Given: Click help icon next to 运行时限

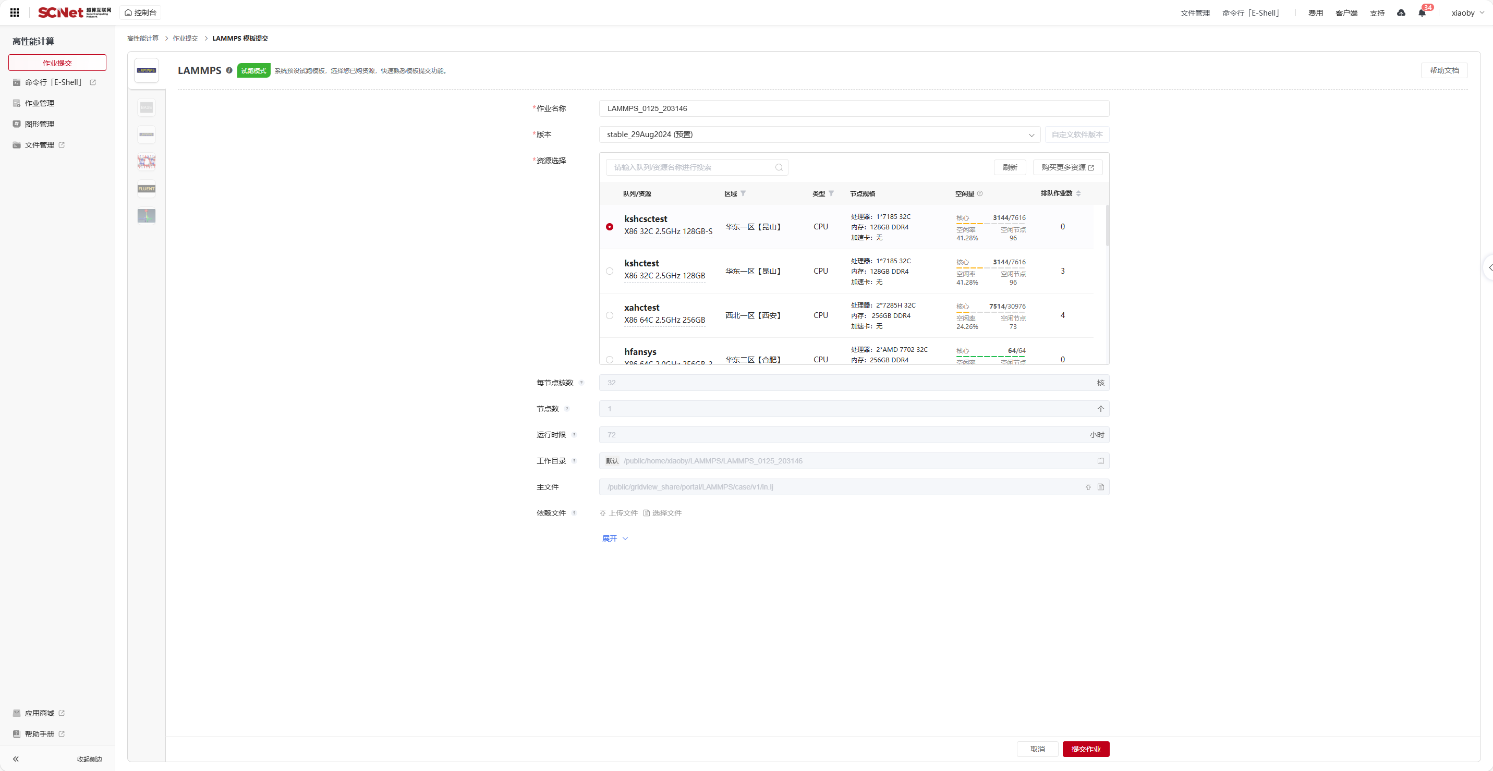Looking at the screenshot, I should pos(574,434).
